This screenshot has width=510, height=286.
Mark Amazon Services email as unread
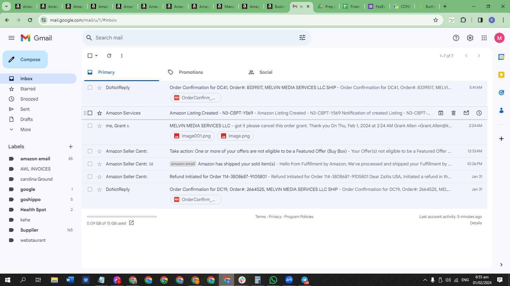coord(466,113)
